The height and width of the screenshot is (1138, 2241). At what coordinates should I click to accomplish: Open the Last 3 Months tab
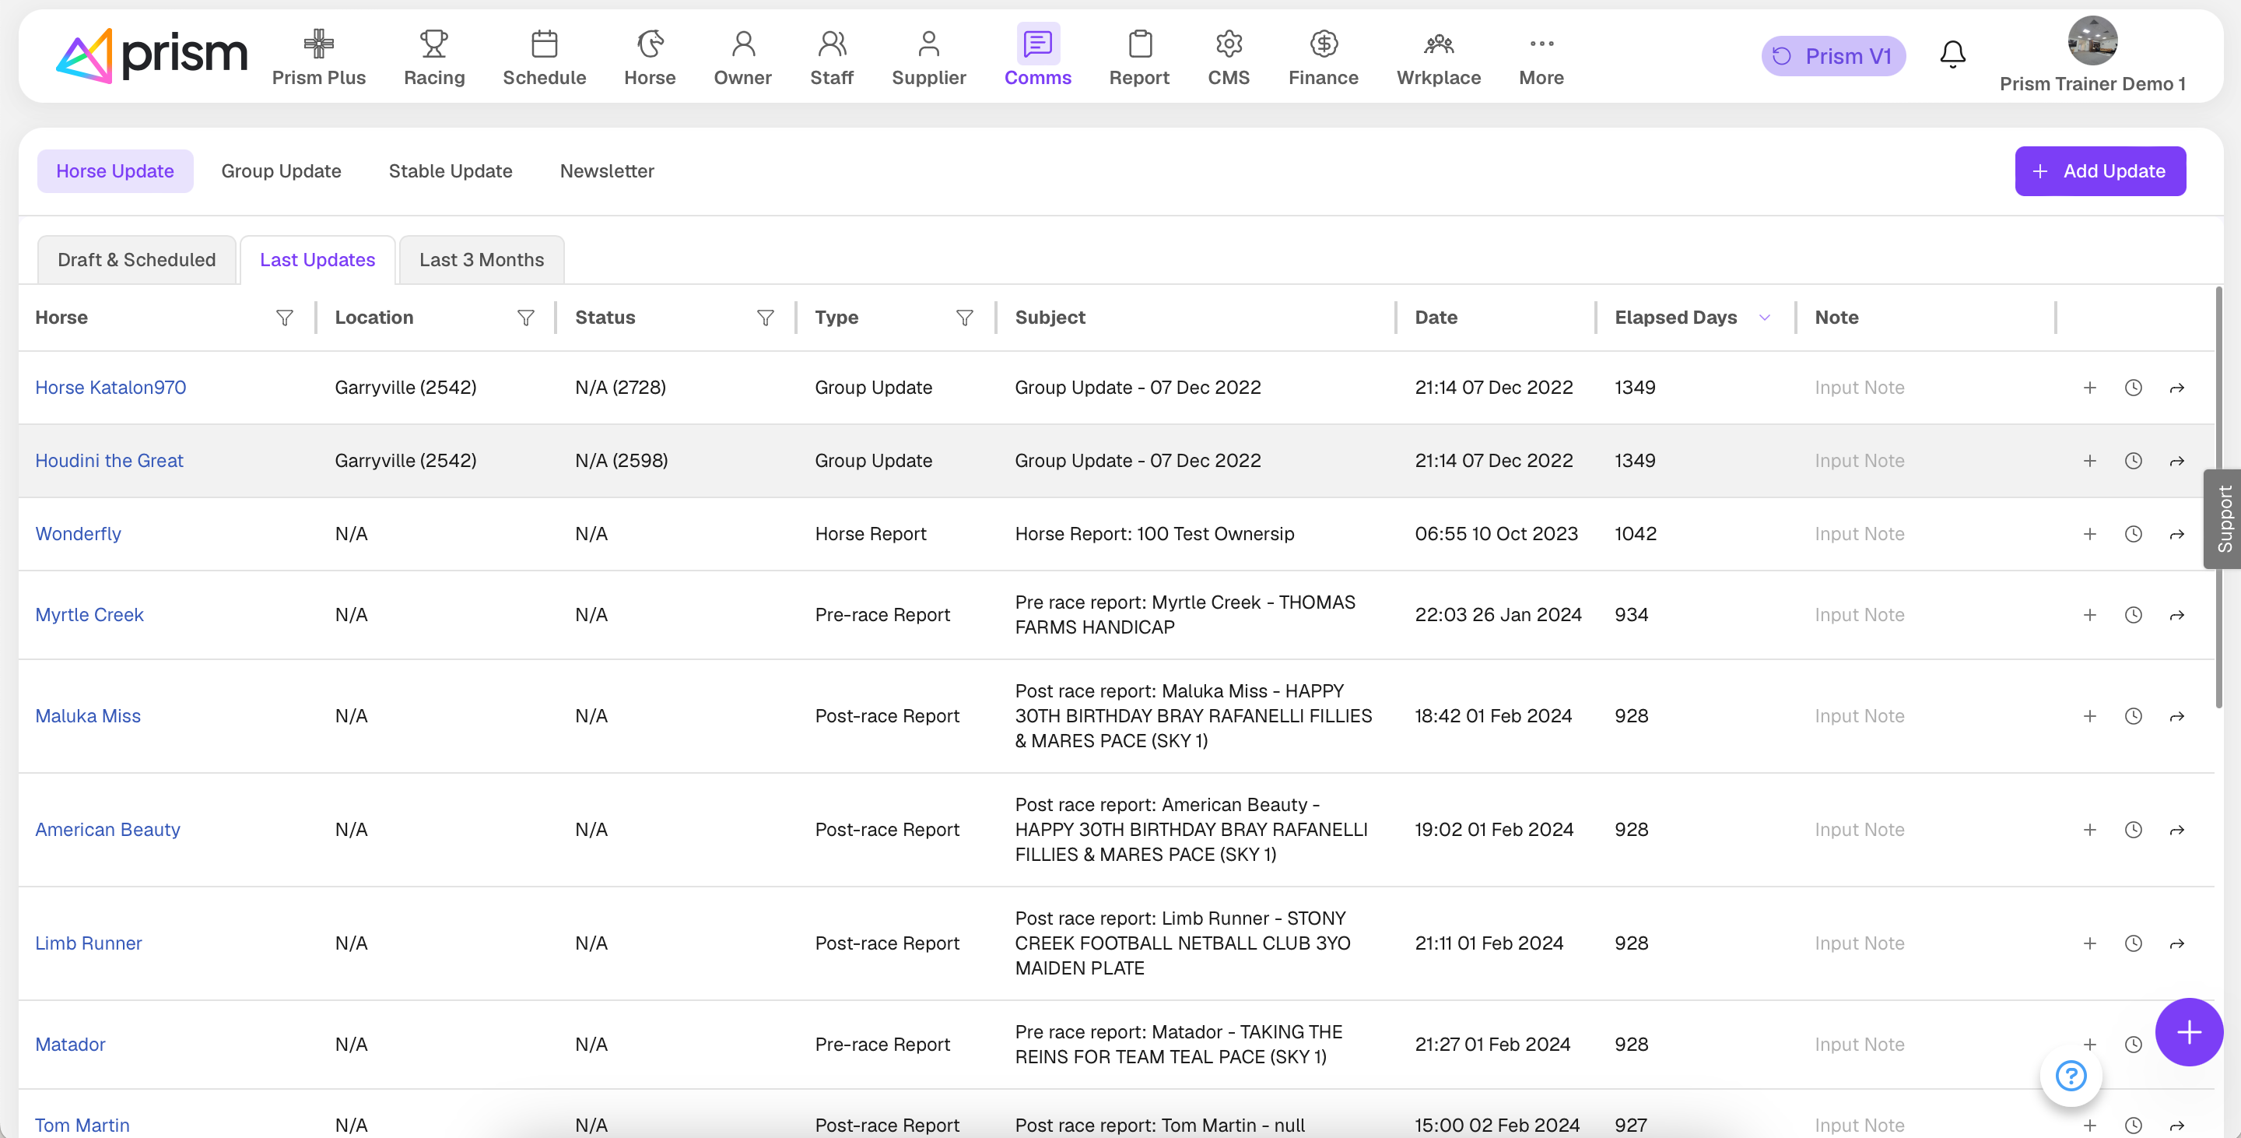click(x=482, y=260)
